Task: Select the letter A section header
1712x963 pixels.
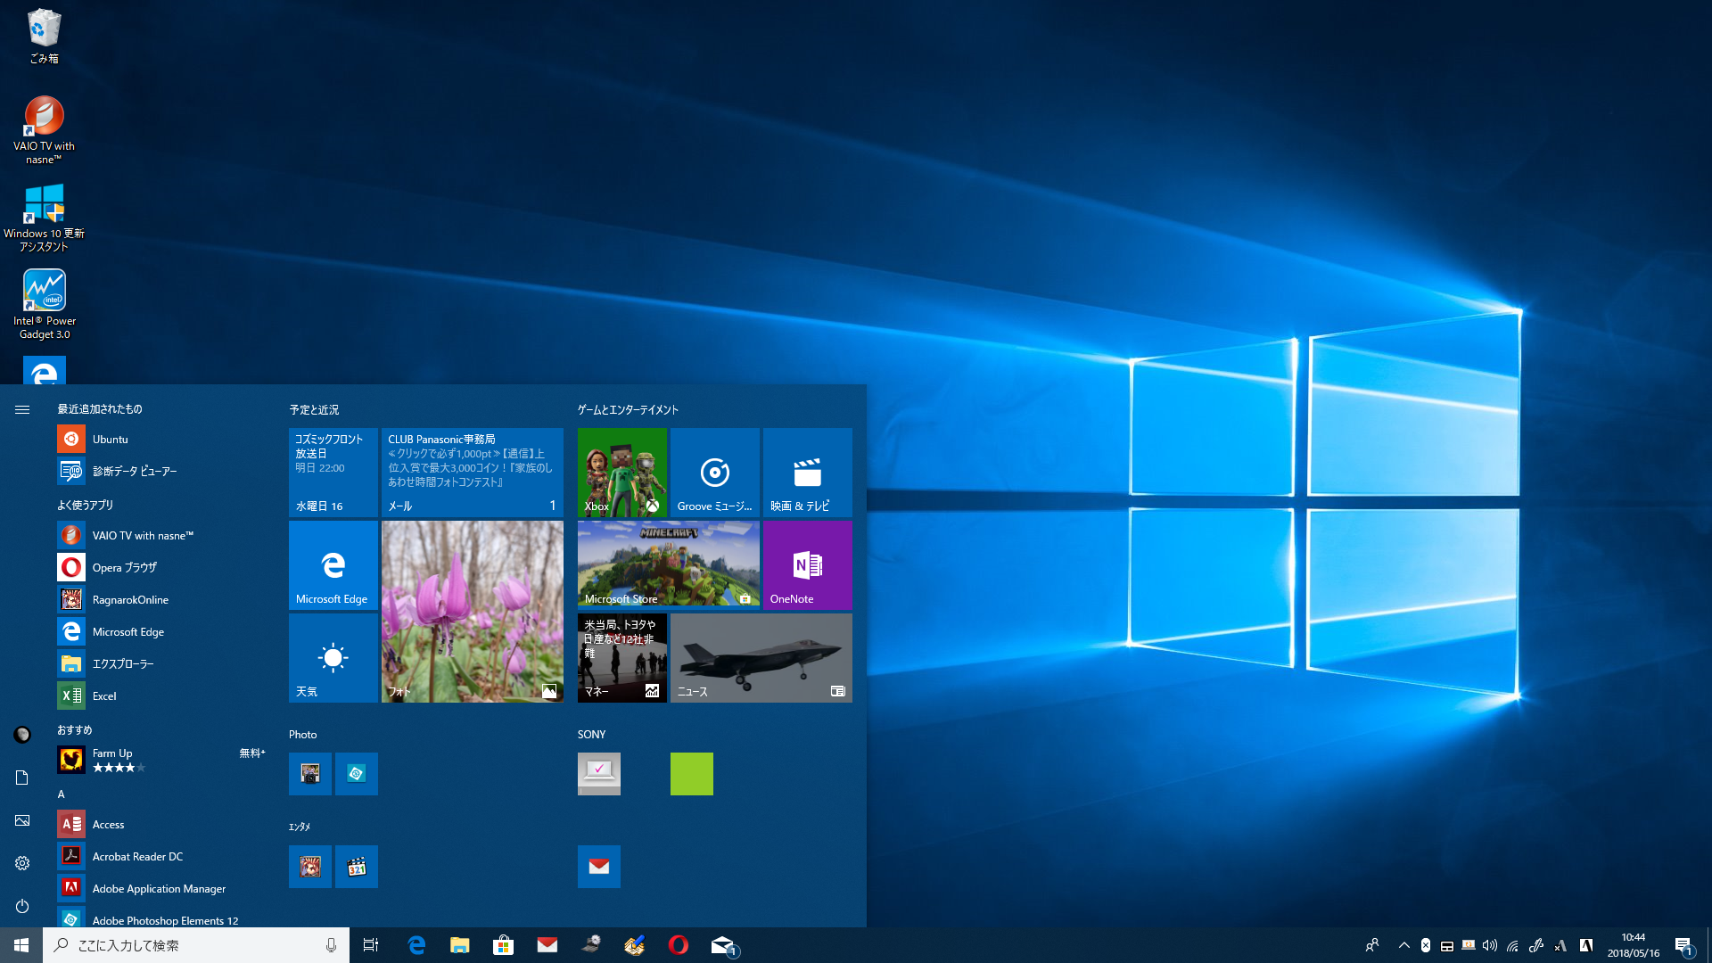Action: (61, 794)
